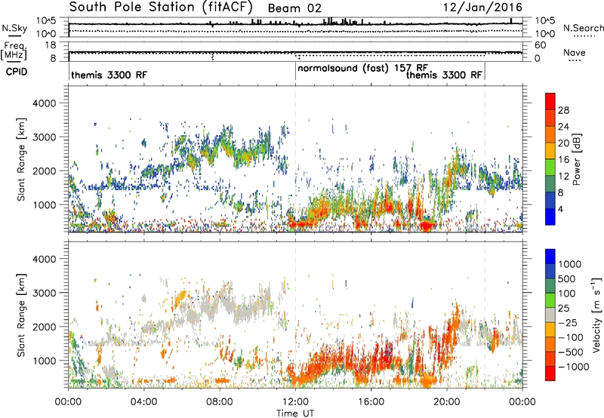This screenshot has width=604, height=418.
Task: Click the 'Nave' legend label
Action: [x=575, y=52]
